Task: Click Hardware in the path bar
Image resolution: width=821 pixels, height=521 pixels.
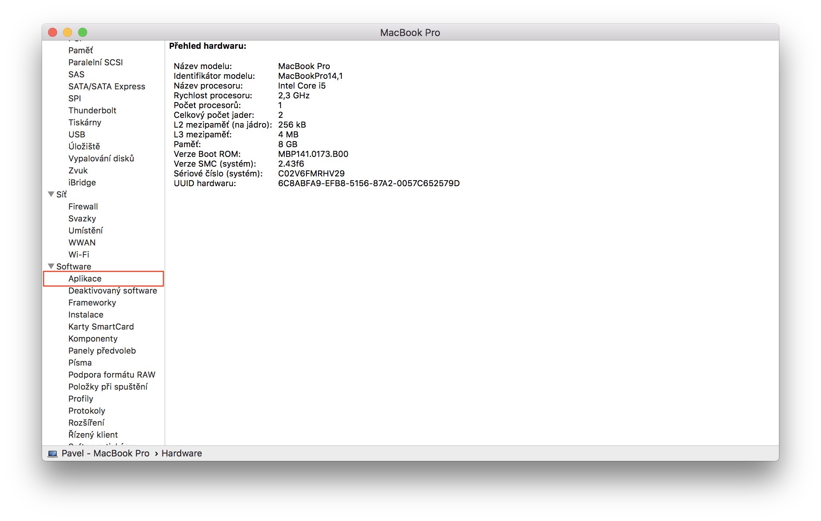Action: click(x=181, y=453)
